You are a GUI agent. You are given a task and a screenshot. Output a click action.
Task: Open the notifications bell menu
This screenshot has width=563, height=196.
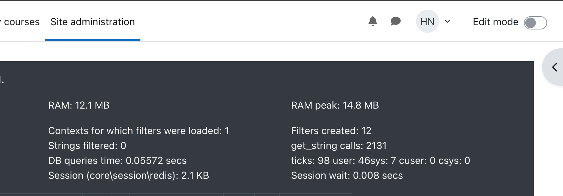pos(373,22)
